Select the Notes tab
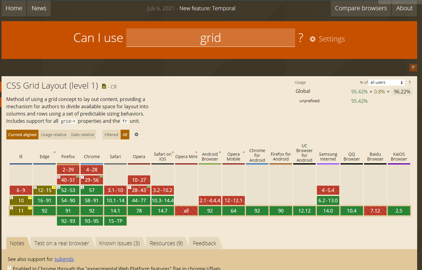The height and width of the screenshot is (270, 422). click(17, 243)
